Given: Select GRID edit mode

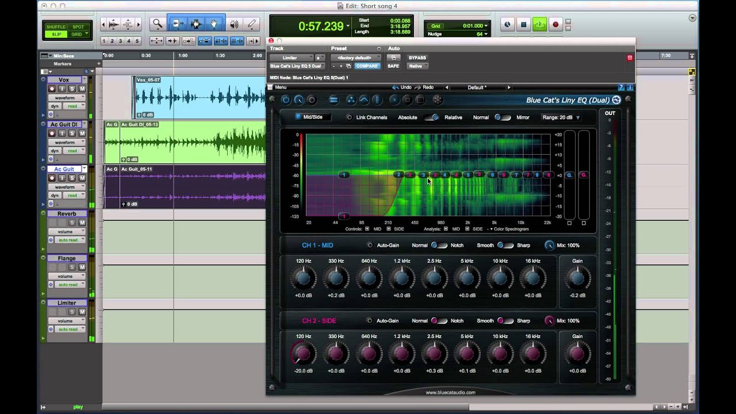Looking at the screenshot, I should click(x=78, y=34).
